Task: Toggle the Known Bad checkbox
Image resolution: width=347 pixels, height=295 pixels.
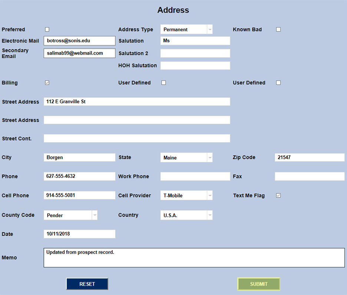Action: pyautogui.click(x=278, y=29)
